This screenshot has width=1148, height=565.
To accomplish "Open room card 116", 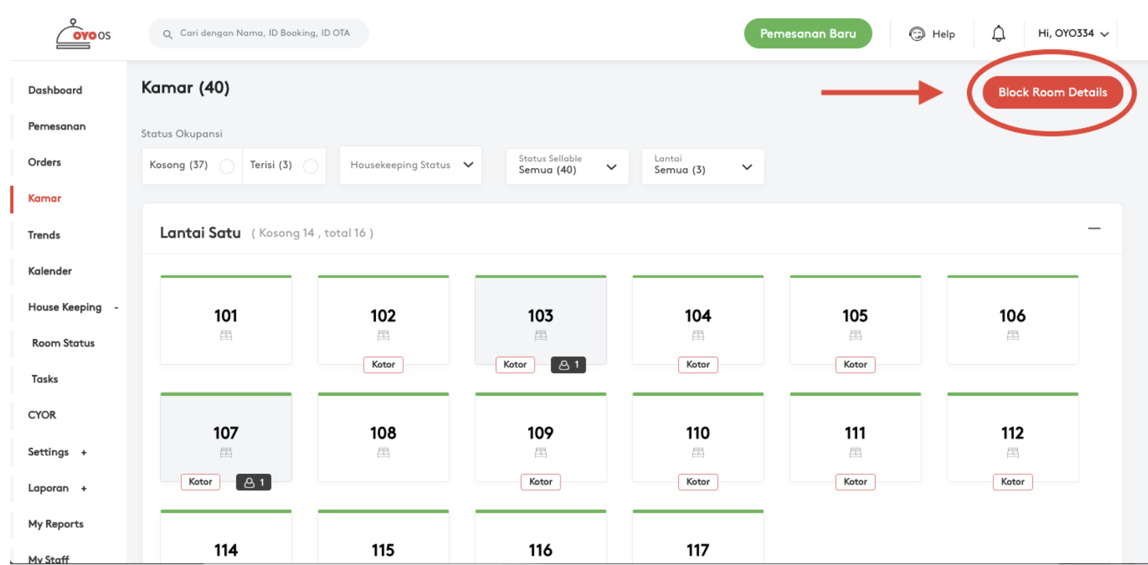I will (541, 536).
